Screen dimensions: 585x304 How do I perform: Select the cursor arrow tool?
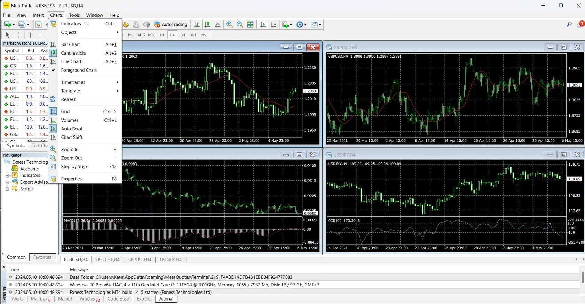[x=8, y=35]
